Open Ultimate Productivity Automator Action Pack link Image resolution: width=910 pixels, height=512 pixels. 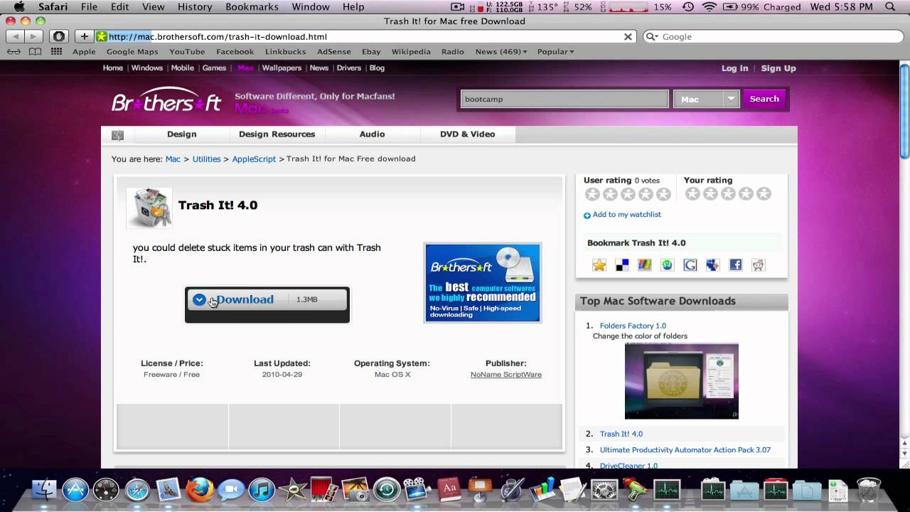point(685,450)
